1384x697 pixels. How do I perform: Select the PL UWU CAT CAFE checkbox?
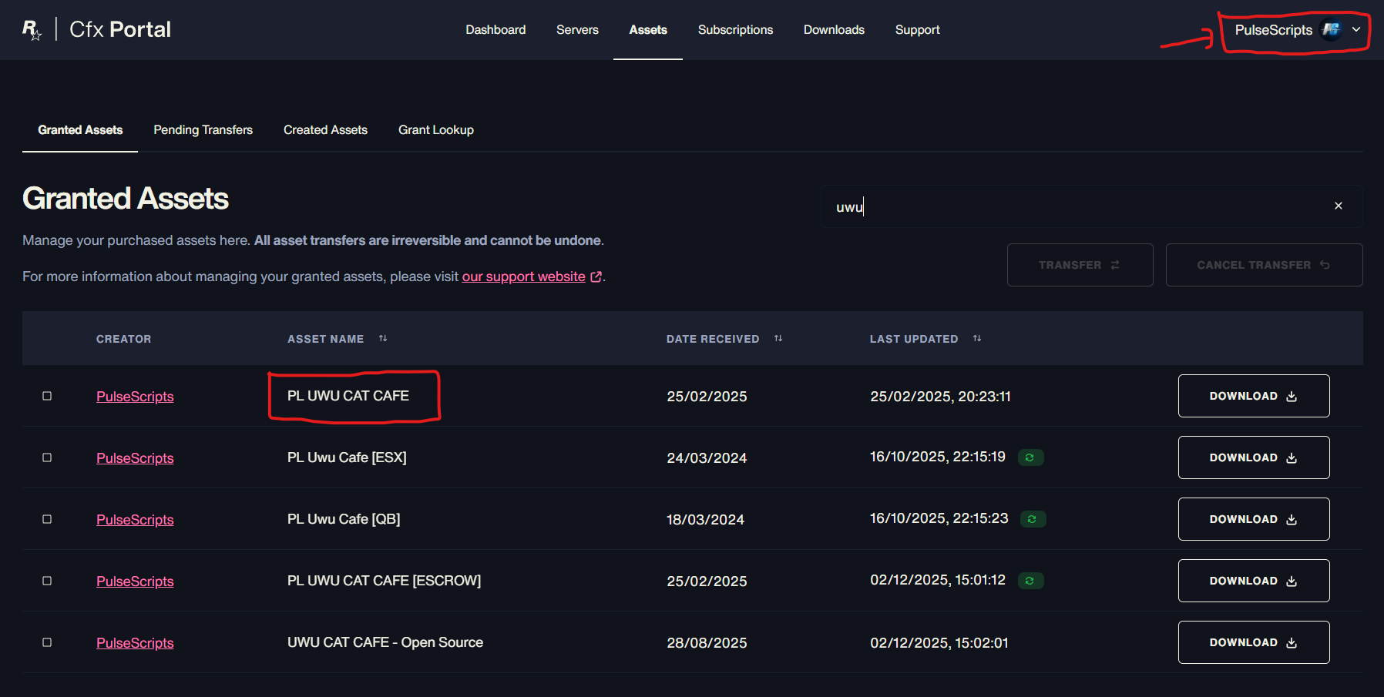(47, 396)
